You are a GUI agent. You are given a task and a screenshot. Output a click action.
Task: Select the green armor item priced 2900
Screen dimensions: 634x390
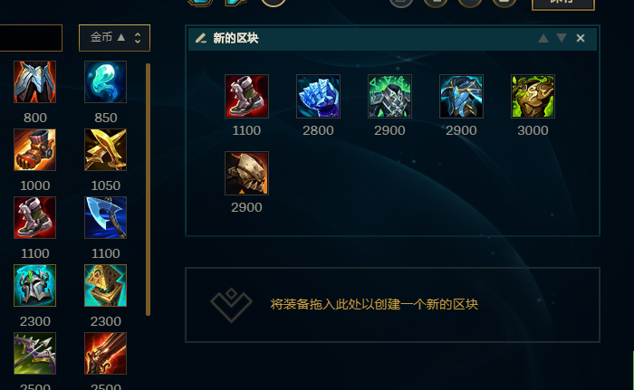pyautogui.click(x=389, y=96)
